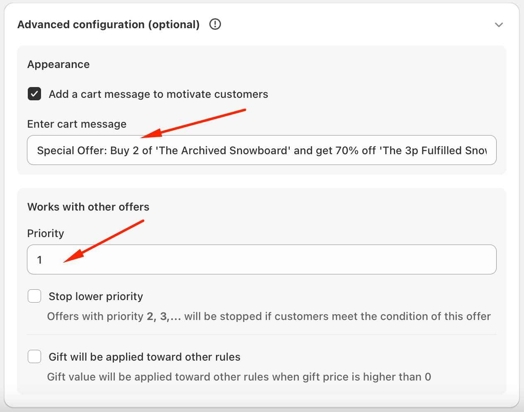Click inside the Enter cart message field
The width and height of the screenshot is (524, 412).
coord(261,150)
